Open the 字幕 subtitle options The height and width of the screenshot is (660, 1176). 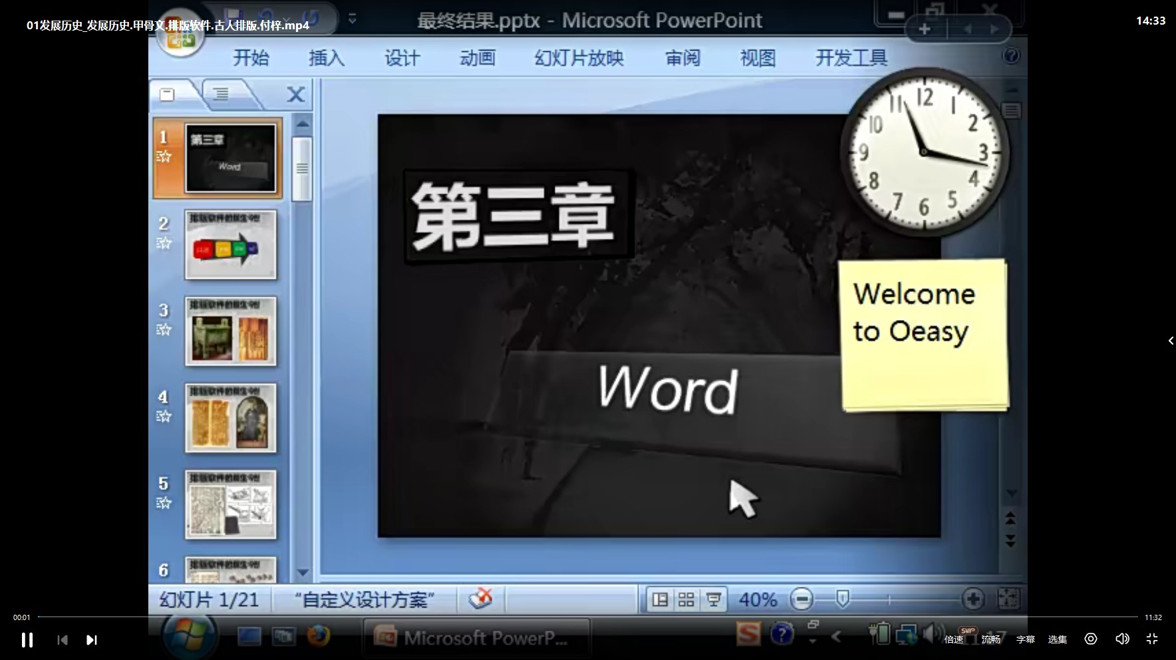coord(1026,639)
